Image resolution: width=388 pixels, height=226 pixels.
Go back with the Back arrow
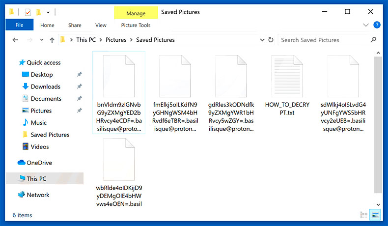click(x=15, y=40)
